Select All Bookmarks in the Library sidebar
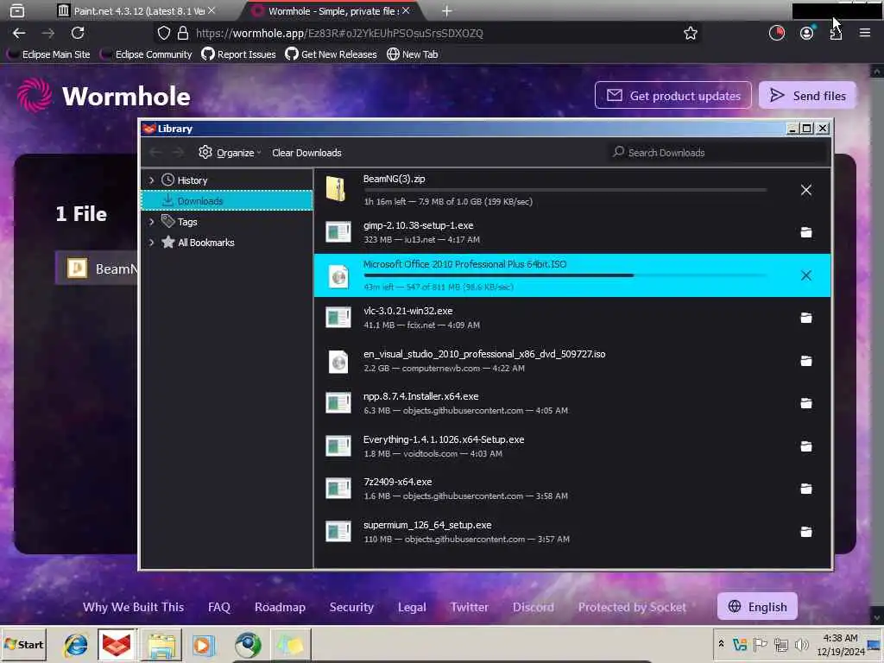 click(x=205, y=243)
